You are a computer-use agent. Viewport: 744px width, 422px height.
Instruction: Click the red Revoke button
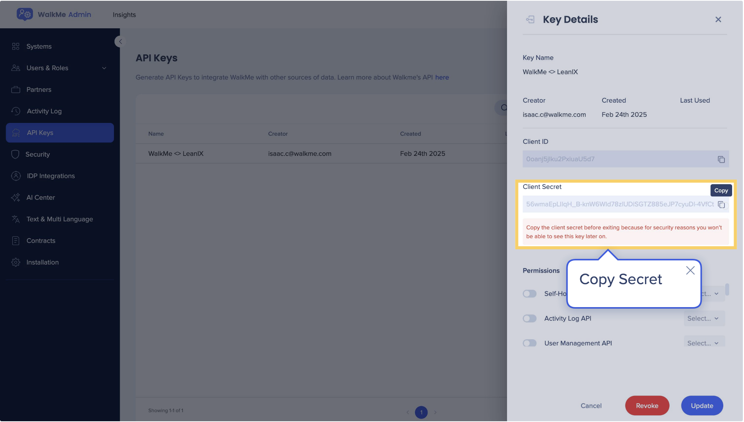click(x=647, y=406)
